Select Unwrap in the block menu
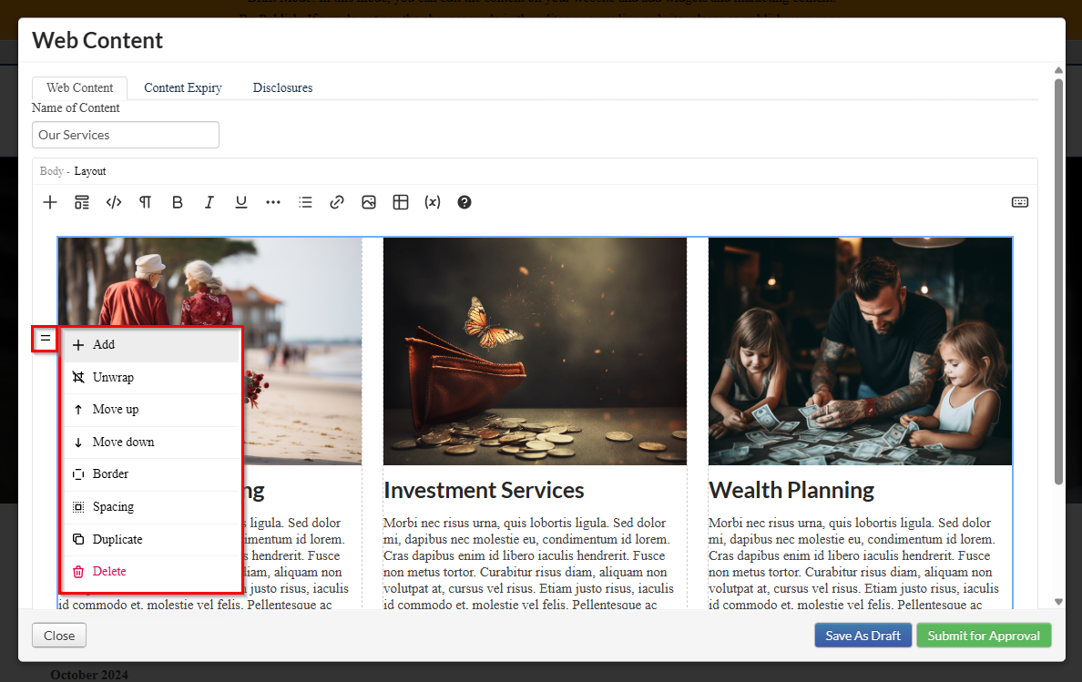The height and width of the screenshot is (682, 1082). (150, 377)
